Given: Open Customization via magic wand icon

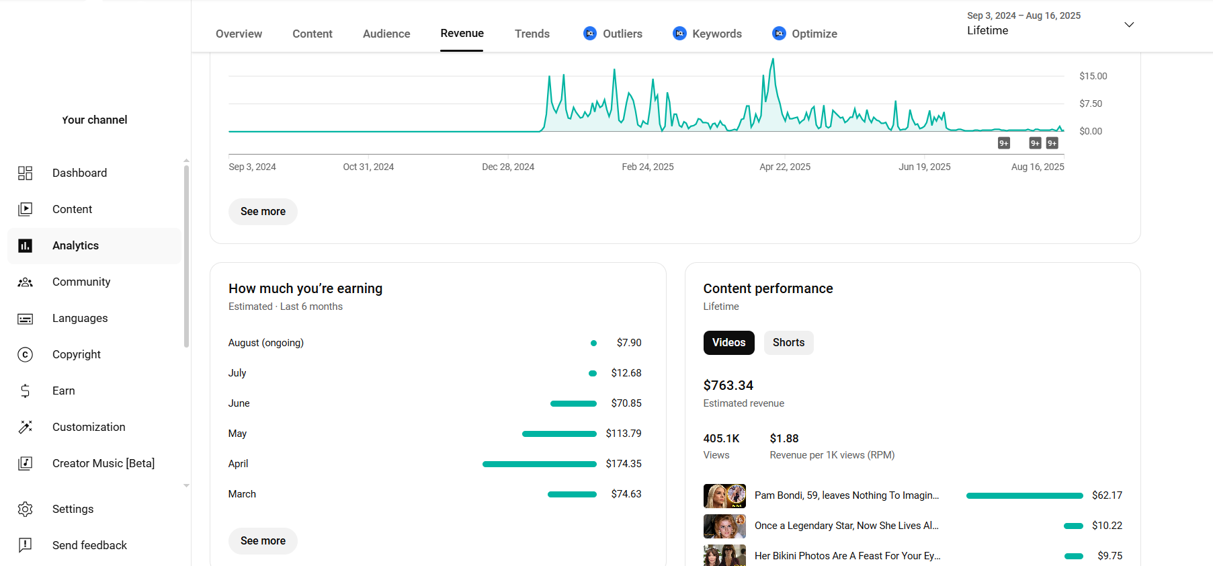Looking at the screenshot, I should tap(25, 428).
